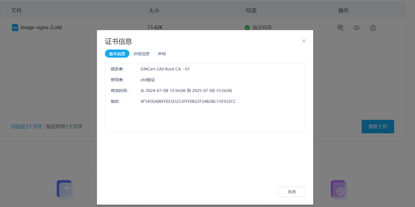The image size is (415, 207).
Task: Close the 证书信息 dialog with X icon
Action: (304, 41)
